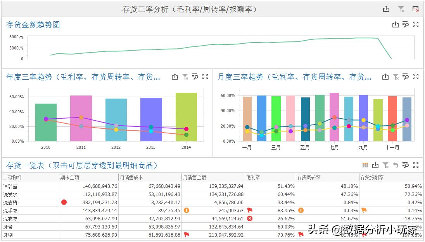This screenshot has width=425, height=242.
Task: Export the 年度三率趋势 chart
Action: 174,77
